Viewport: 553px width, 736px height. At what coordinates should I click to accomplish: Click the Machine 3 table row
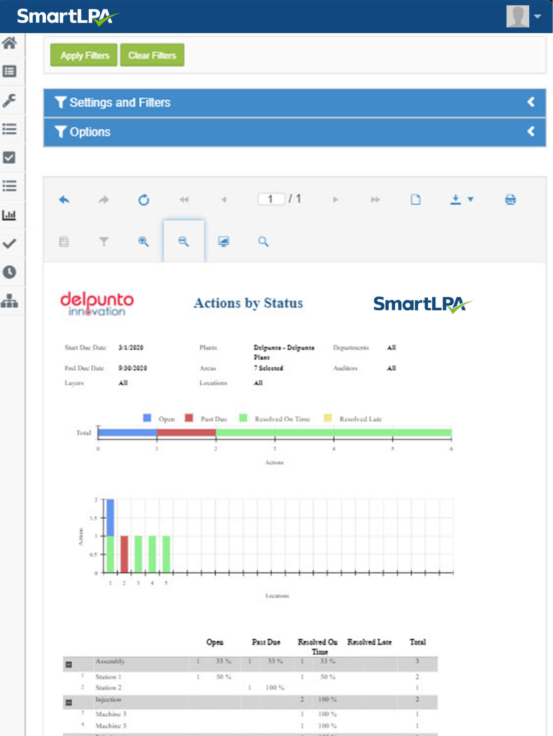(x=250, y=714)
